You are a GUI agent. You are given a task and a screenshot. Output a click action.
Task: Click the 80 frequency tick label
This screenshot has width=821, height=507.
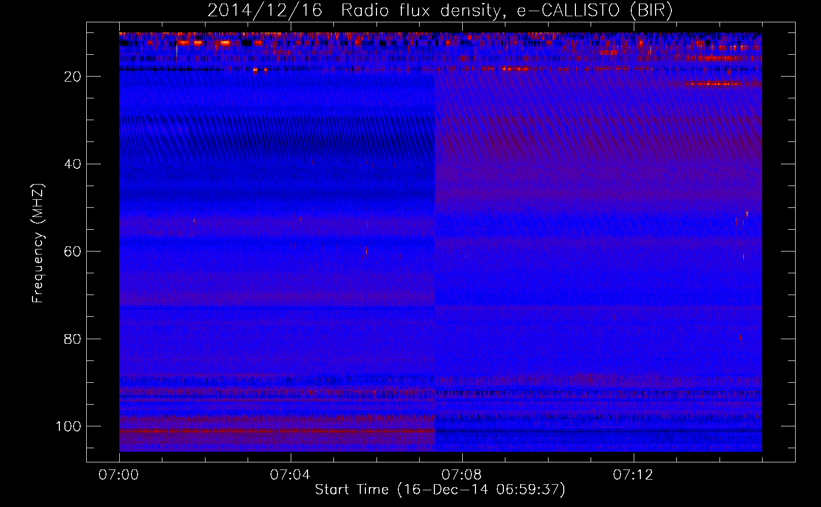pos(73,339)
